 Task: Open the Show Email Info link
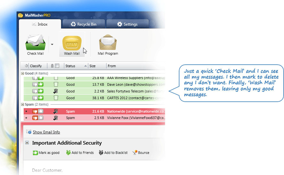46,132
